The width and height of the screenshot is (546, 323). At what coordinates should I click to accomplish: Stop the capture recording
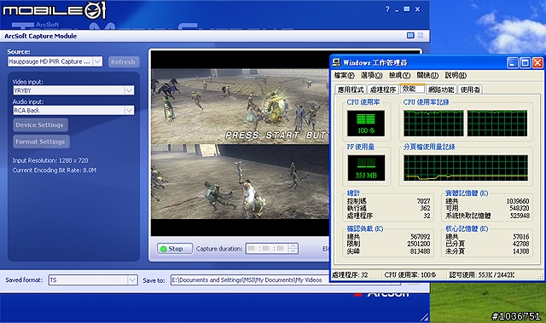click(x=174, y=249)
